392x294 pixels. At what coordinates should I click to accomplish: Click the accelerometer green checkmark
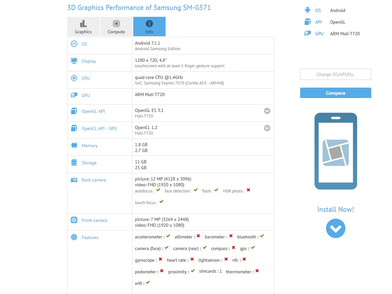tap(168, 236)
